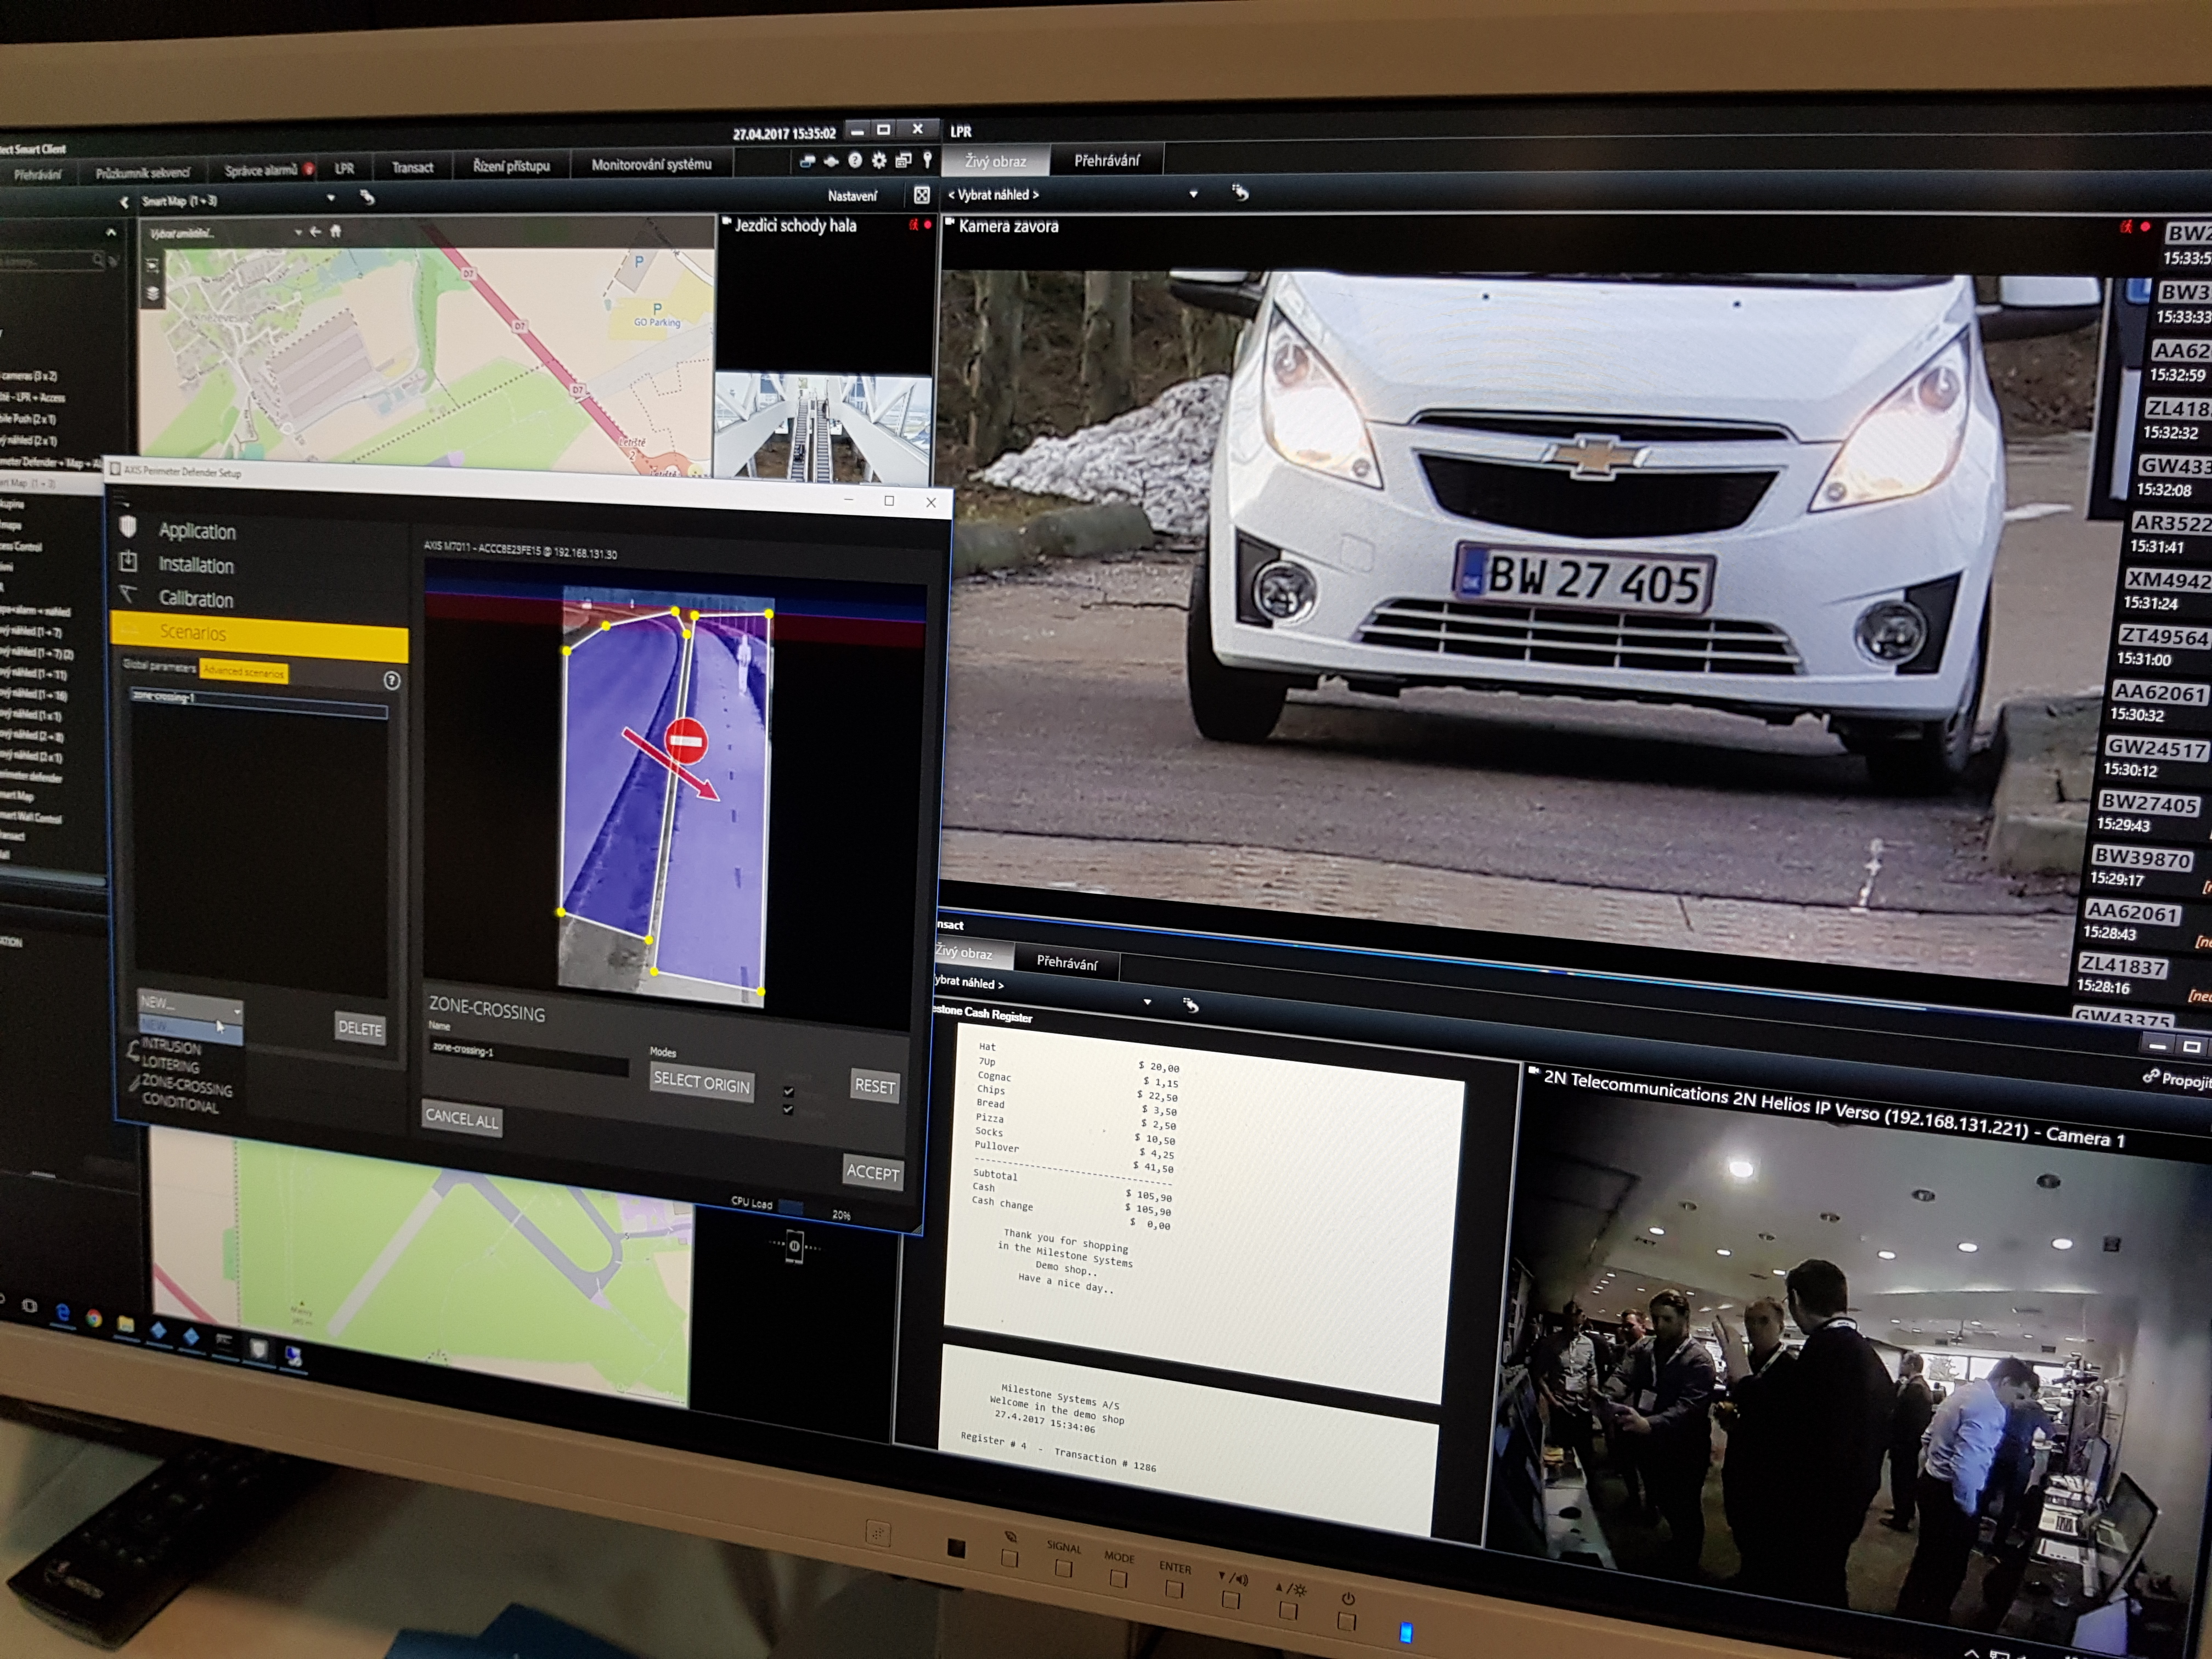This screenshot has width=2212, height=1659.
Task: Open the Calibration section
Action: [196, 598]
